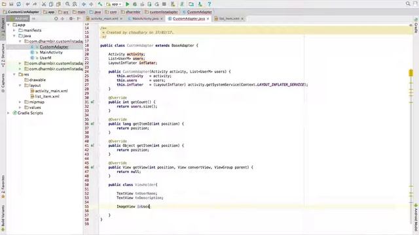
Task: Expand the values folder arrow
Action: (x=20, y=107)
